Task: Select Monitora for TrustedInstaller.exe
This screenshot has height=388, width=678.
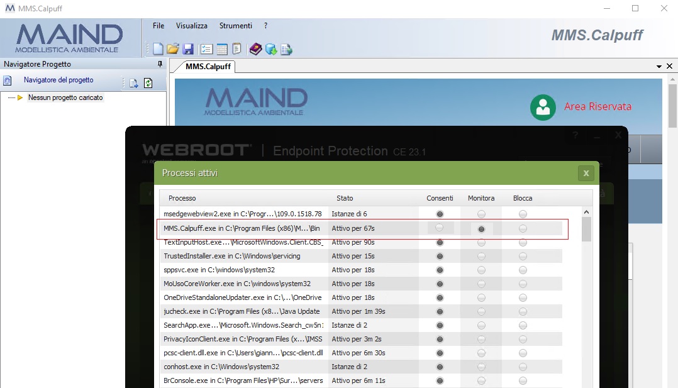Action: click(481, 256)
